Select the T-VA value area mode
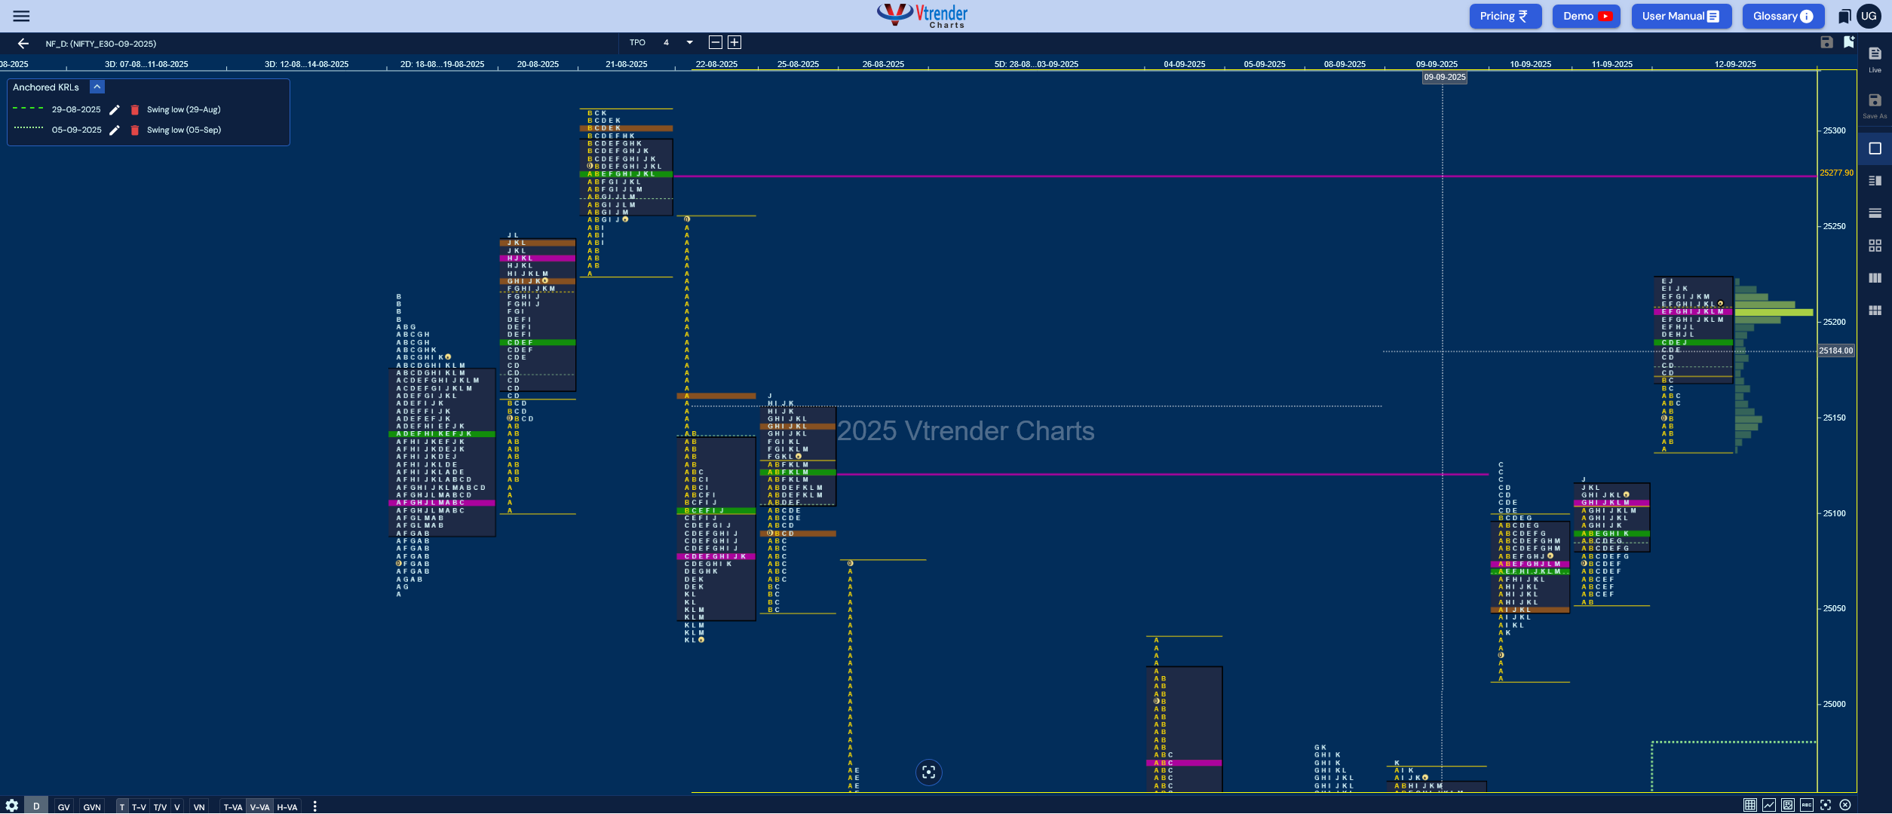This screenshot has height=814, width=1892. 233,806
